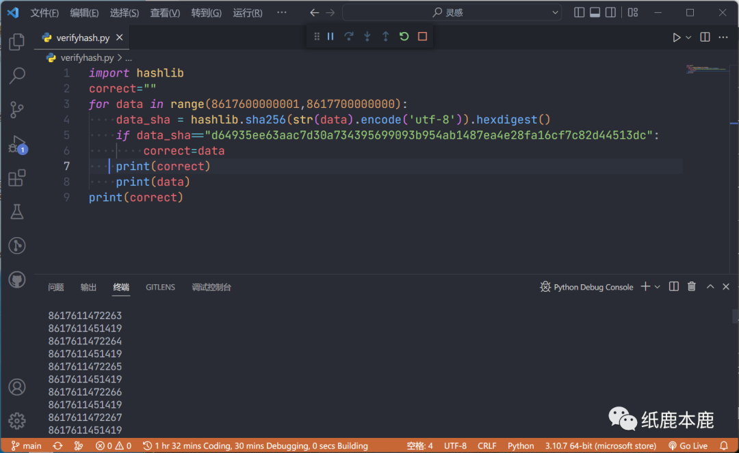Open the Run and Debug view
739x453 pixels.
(x=16, y=144)
